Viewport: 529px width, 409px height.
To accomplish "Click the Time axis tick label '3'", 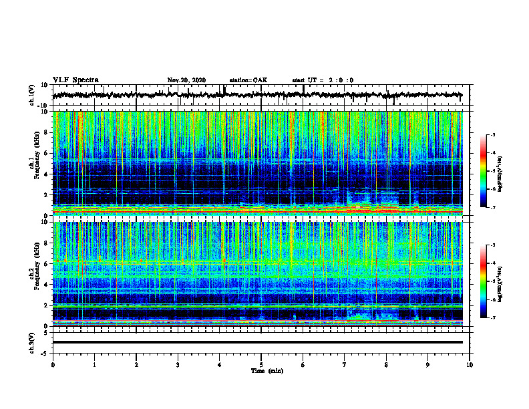I will point(178,365).
